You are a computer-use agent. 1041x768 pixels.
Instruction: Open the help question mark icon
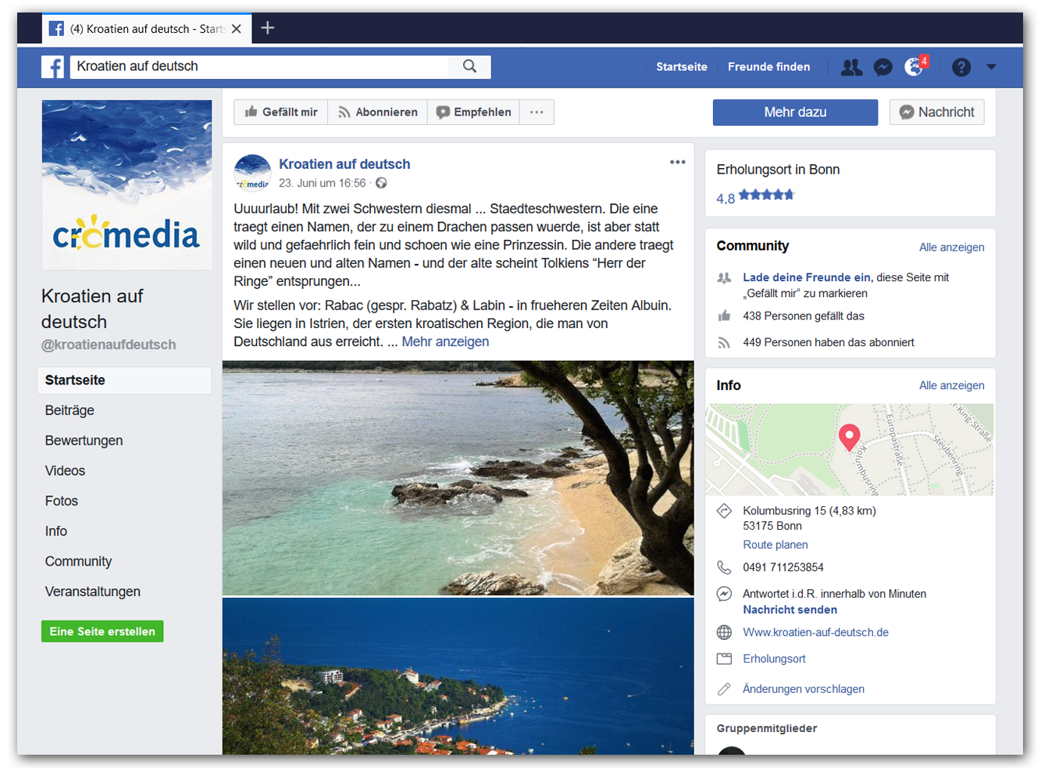click(961, 67)
